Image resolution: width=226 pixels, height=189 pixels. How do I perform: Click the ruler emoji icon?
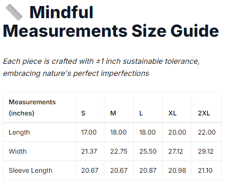point(14,12)
